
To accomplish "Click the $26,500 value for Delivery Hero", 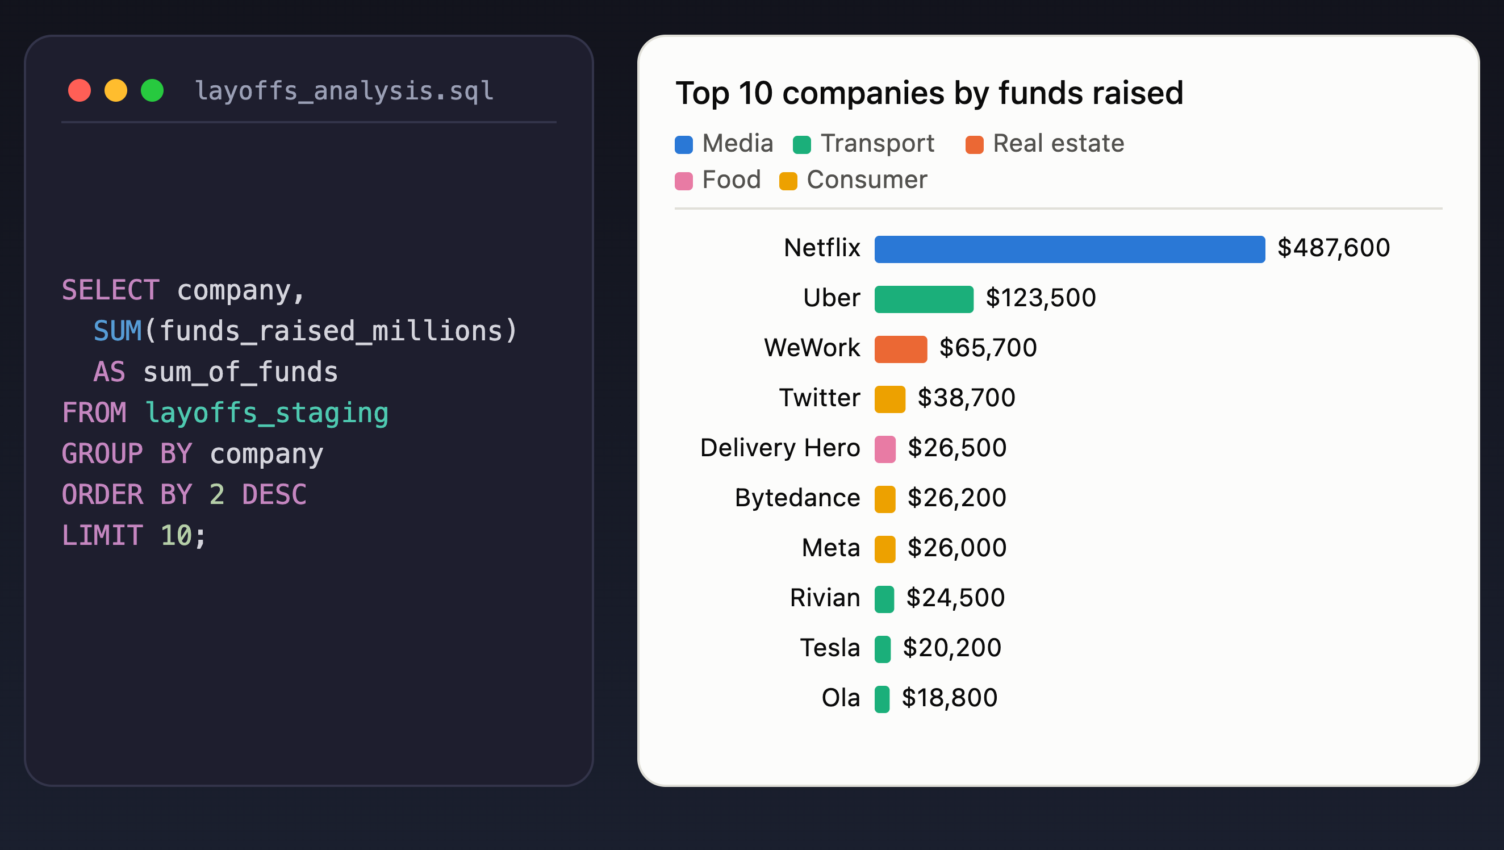I will (x=957, y=448).
